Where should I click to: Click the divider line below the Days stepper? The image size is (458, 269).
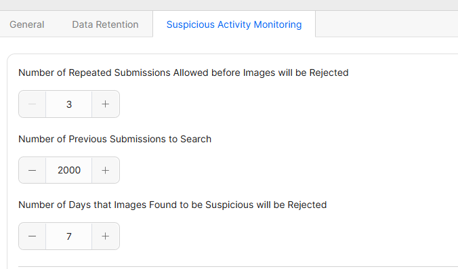(x=238, y=266)
